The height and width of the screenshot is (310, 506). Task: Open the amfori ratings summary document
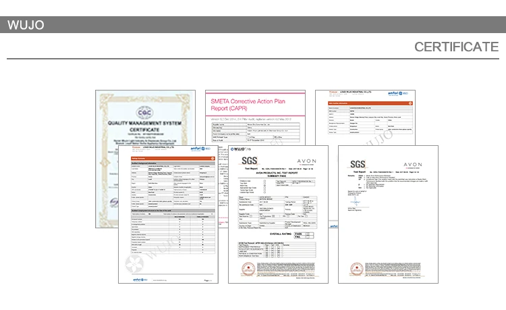tap(168, 214)
